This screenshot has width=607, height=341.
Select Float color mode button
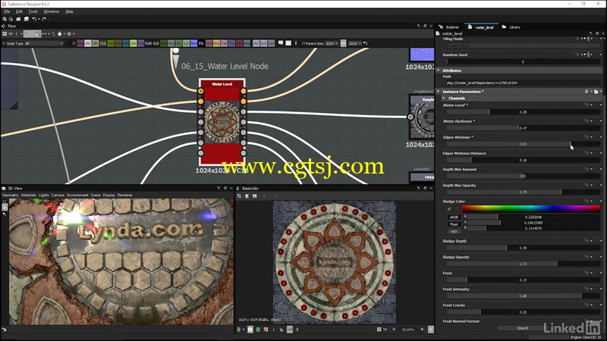(454, 224)
